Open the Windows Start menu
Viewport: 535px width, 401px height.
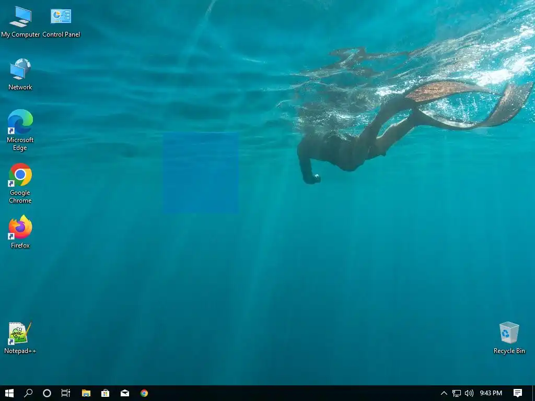tap(9, 393)
